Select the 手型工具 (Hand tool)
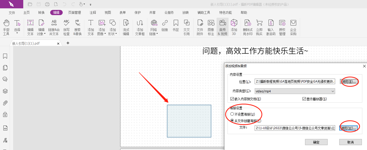This screenshot has height=150, width=367. (6, 27)
